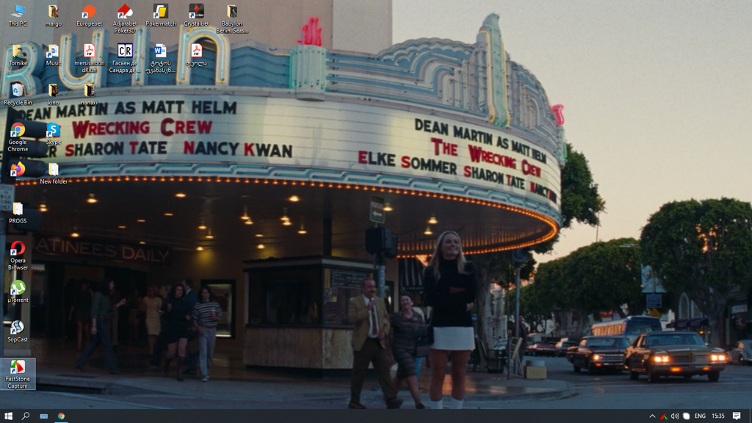Click the Recycle Bin icon
Viewport: 752px width, 423px height.
pos(18,94)
